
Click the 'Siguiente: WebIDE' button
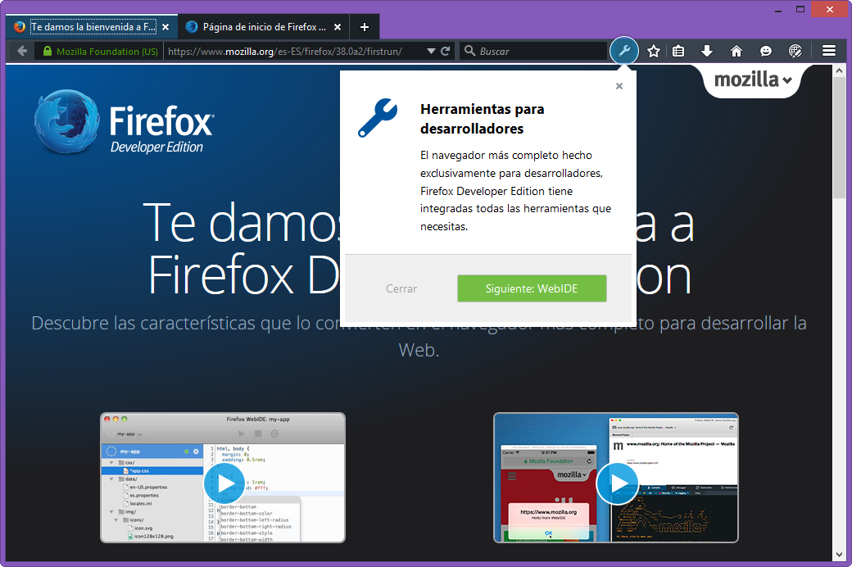[x=532, y=288]
